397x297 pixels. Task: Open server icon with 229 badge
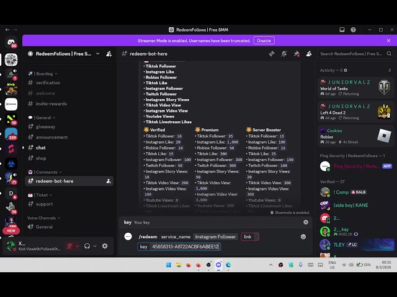pos(11,134)
